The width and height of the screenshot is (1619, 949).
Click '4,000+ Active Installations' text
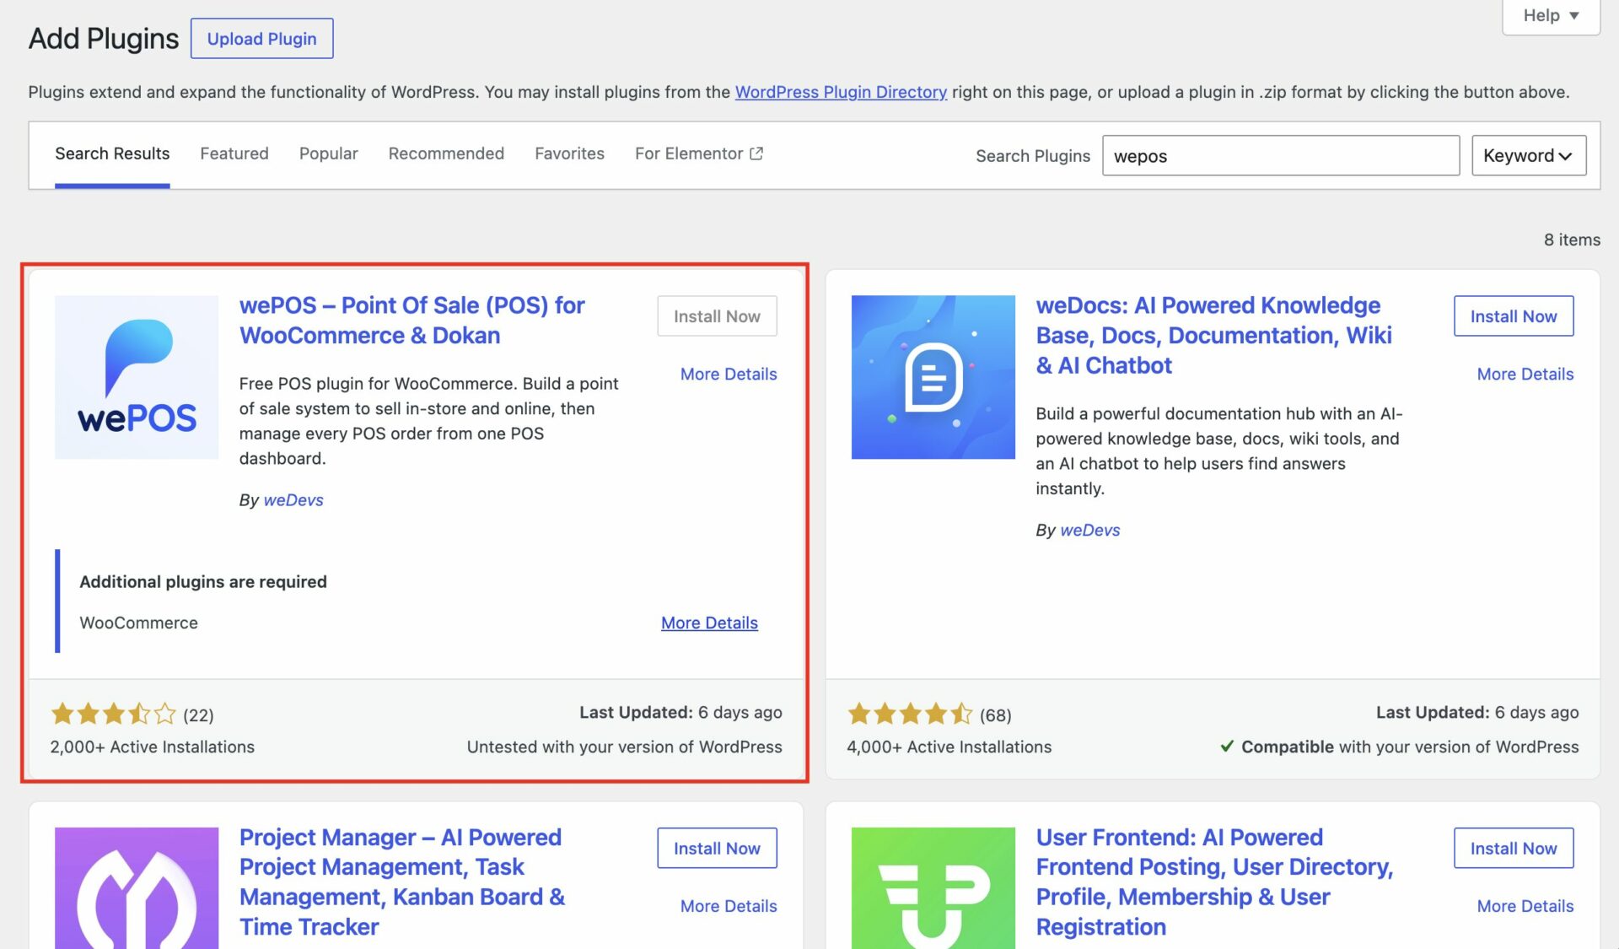click(x=949, y=747)
